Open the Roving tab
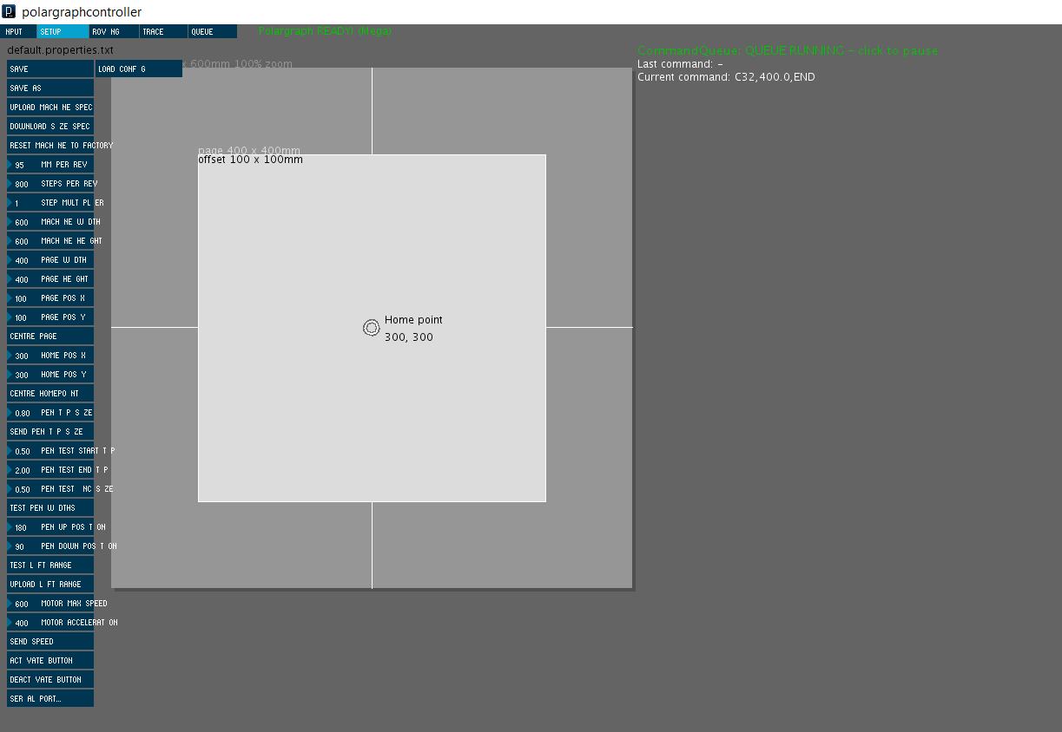This screenshot has height=732, width=1062. pos(114,31)
